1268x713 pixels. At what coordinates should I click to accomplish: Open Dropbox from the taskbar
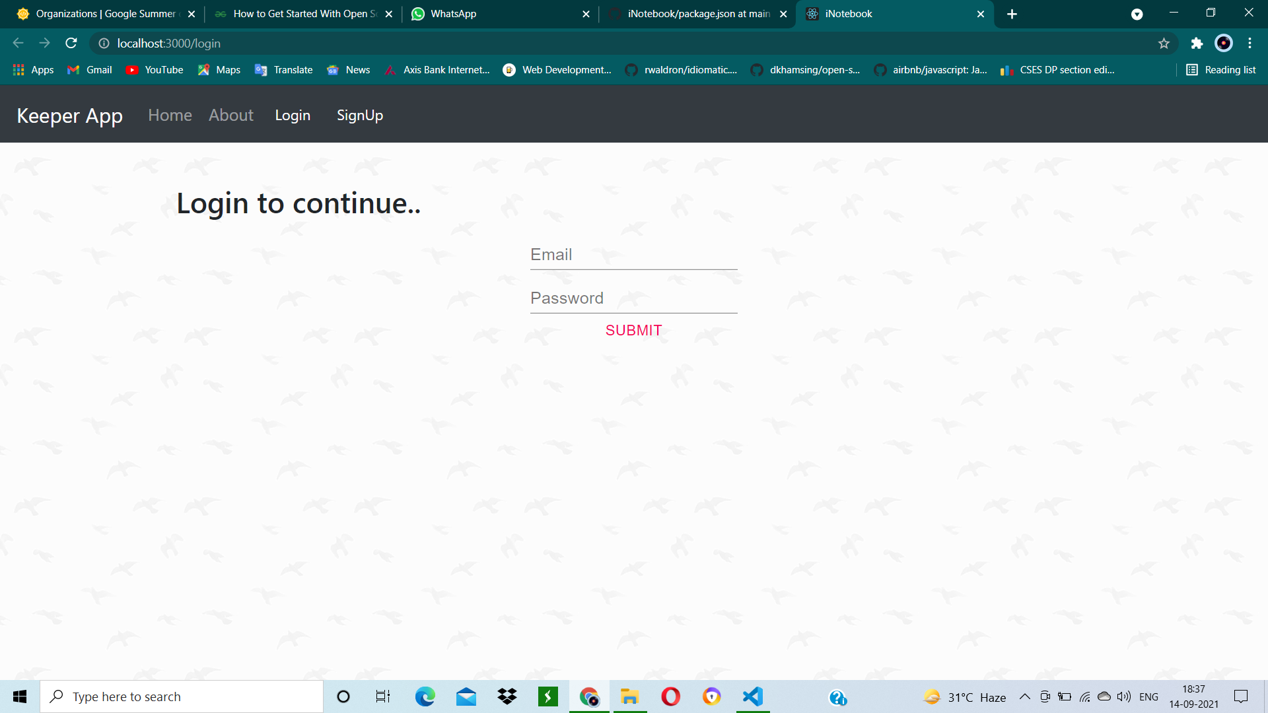(507, 696)
